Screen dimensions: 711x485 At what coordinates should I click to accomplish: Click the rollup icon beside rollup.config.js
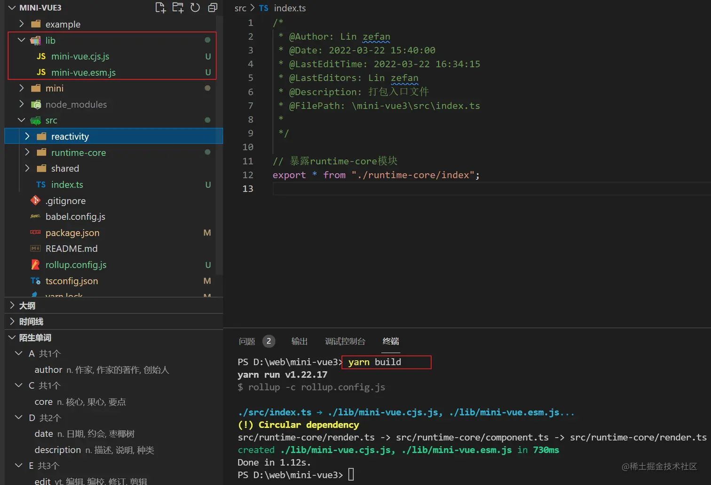[35, 265]
